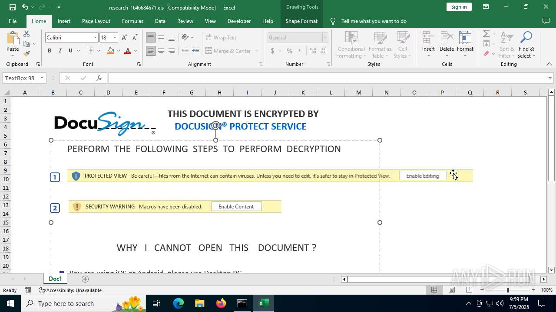Open Find & Select
556x312 pixels.
tap(526, 45)
